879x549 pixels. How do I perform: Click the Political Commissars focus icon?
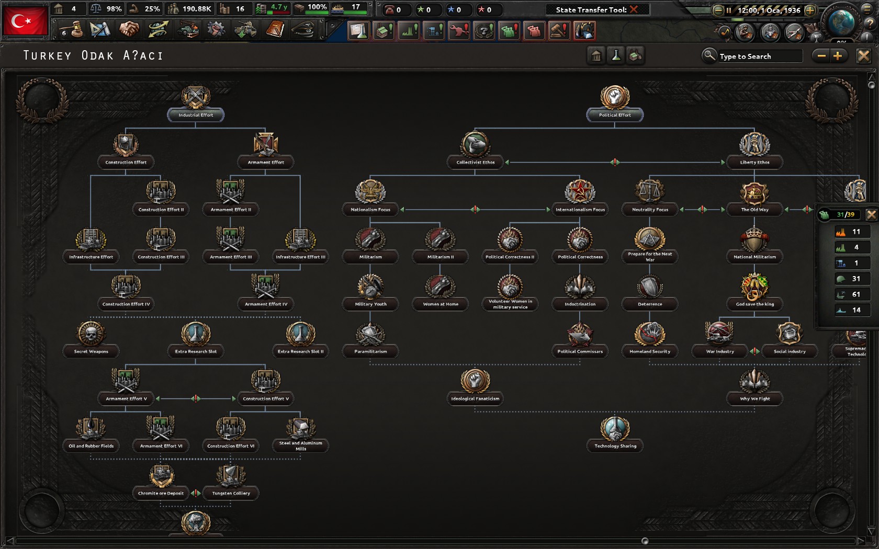pos(580,333)
